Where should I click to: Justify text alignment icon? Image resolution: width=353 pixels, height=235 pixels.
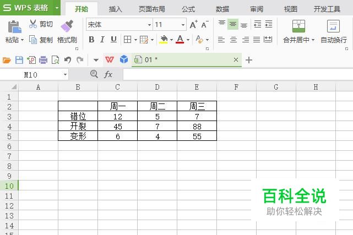pyautogui.click(x=257, y=40)
